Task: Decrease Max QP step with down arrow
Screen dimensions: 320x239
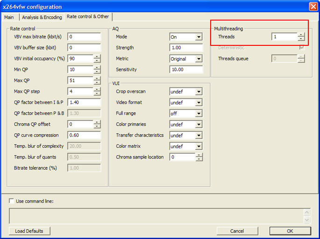Action: [97, 94]
